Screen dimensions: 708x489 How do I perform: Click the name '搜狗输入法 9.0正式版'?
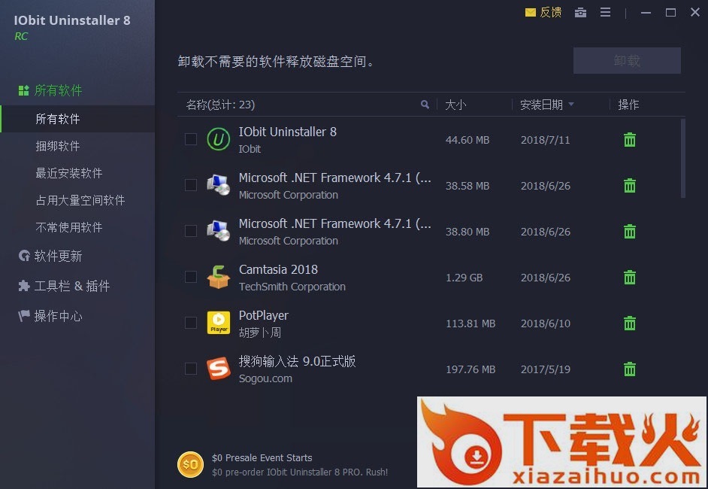pyautogui.click(x=297, y=361)
